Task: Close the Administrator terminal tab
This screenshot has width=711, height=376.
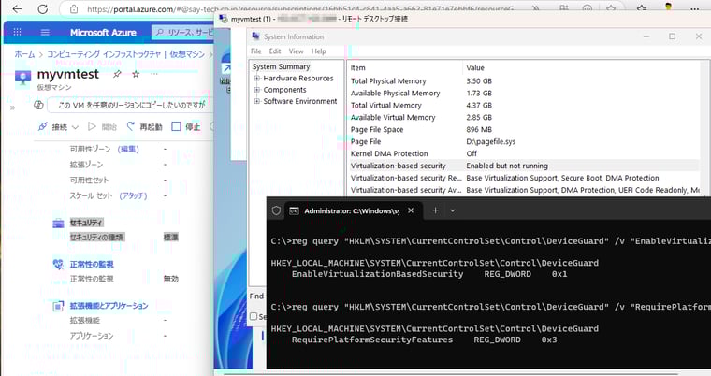Action: click(x=411, y=210)
